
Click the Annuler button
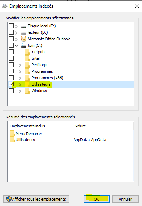pos(125,199)
